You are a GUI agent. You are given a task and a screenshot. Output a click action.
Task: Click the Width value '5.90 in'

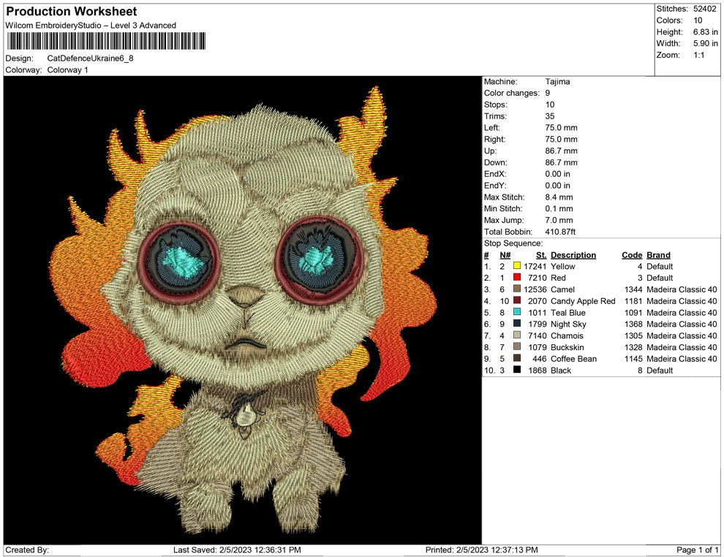tap(706, 43)
